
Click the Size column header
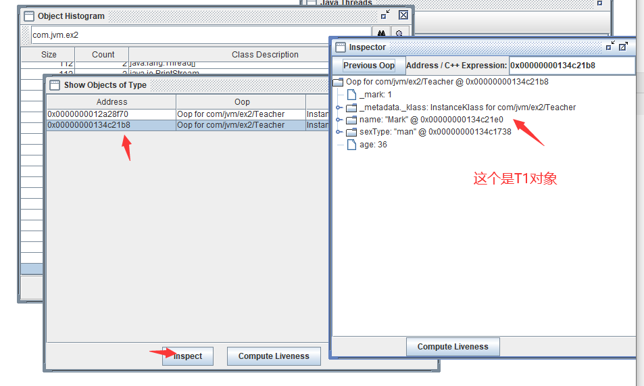click(x=49, y=55)
